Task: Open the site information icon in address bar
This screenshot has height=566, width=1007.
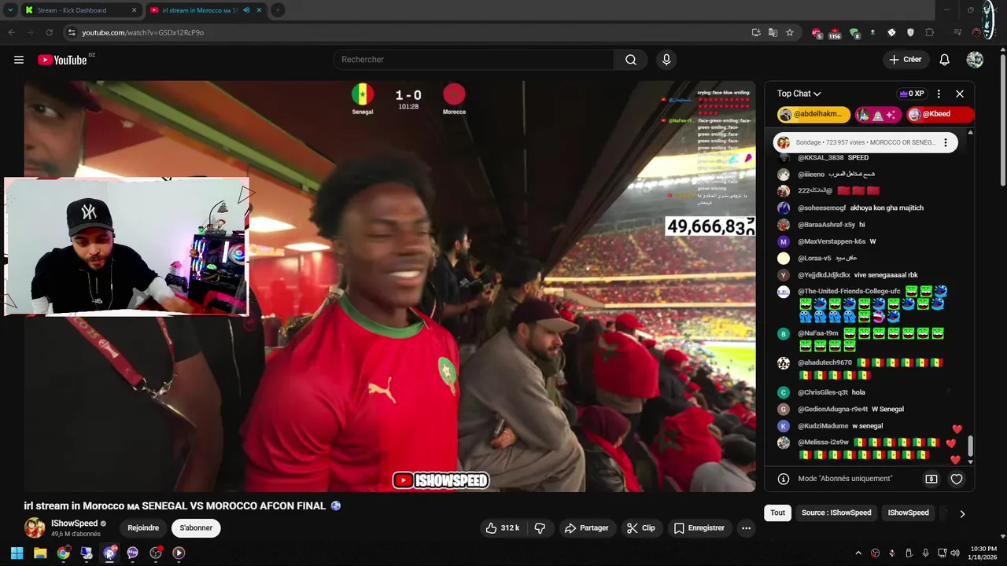Action: (72, 32)
